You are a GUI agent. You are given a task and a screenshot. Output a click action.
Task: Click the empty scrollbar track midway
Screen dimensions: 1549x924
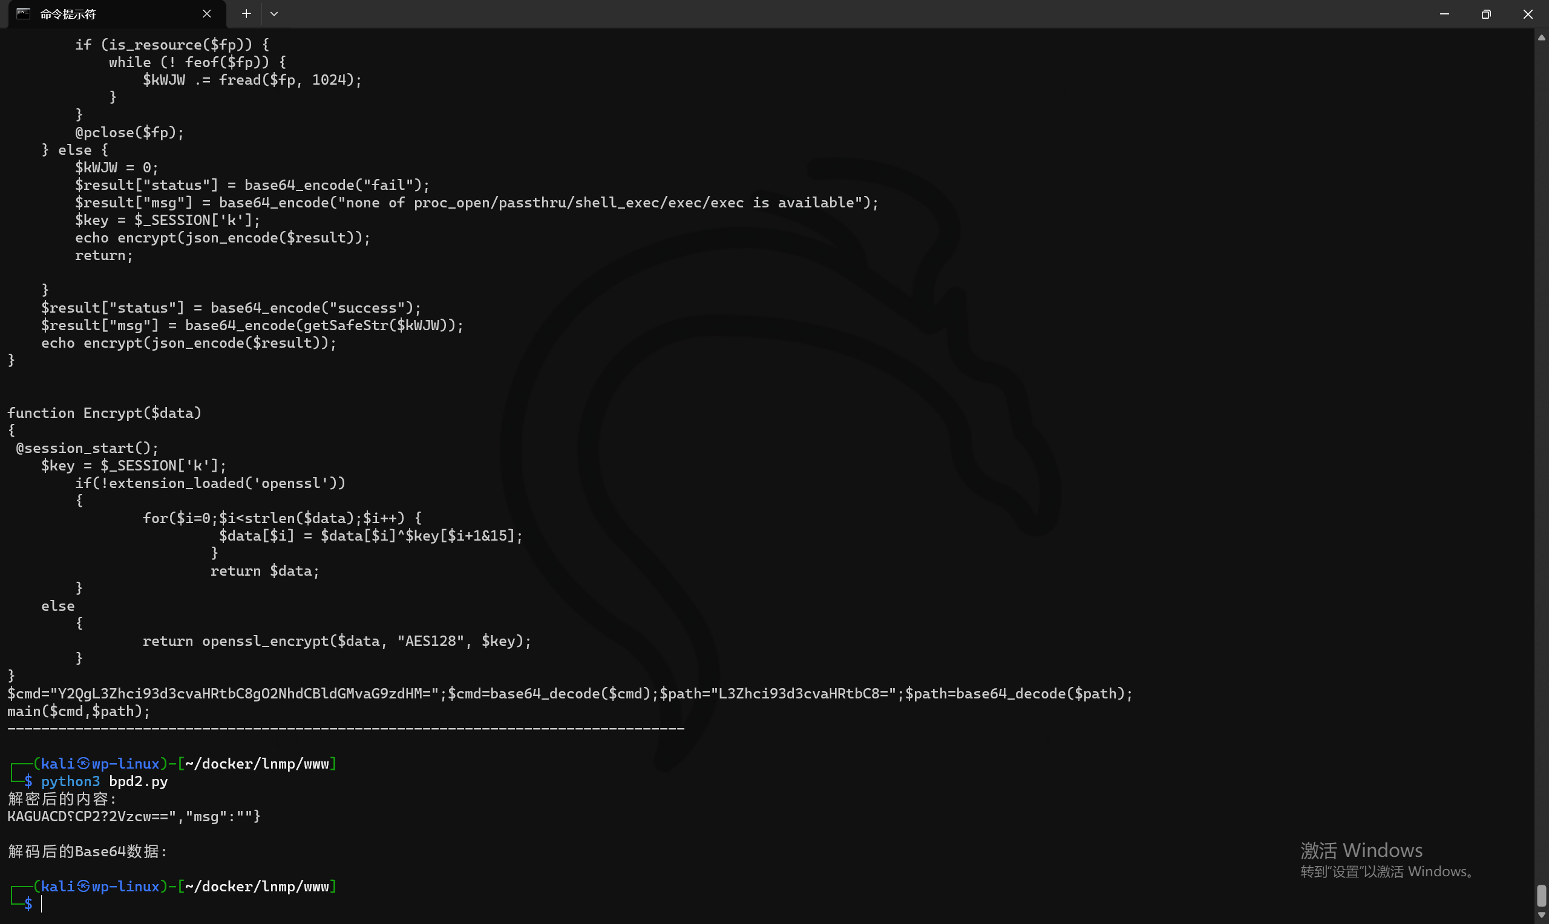tap(1542, 461)
